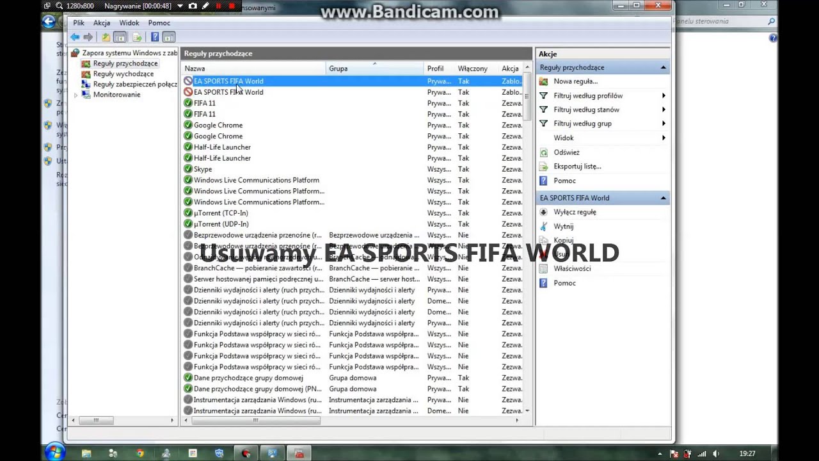Open the Akcja menu
This screenshot has height=461, width=819.
point(102,23)
